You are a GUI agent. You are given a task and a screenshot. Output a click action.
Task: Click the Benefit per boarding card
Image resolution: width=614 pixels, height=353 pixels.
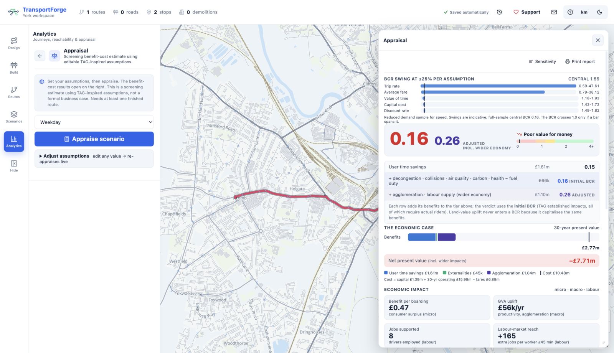pos(437,307)
